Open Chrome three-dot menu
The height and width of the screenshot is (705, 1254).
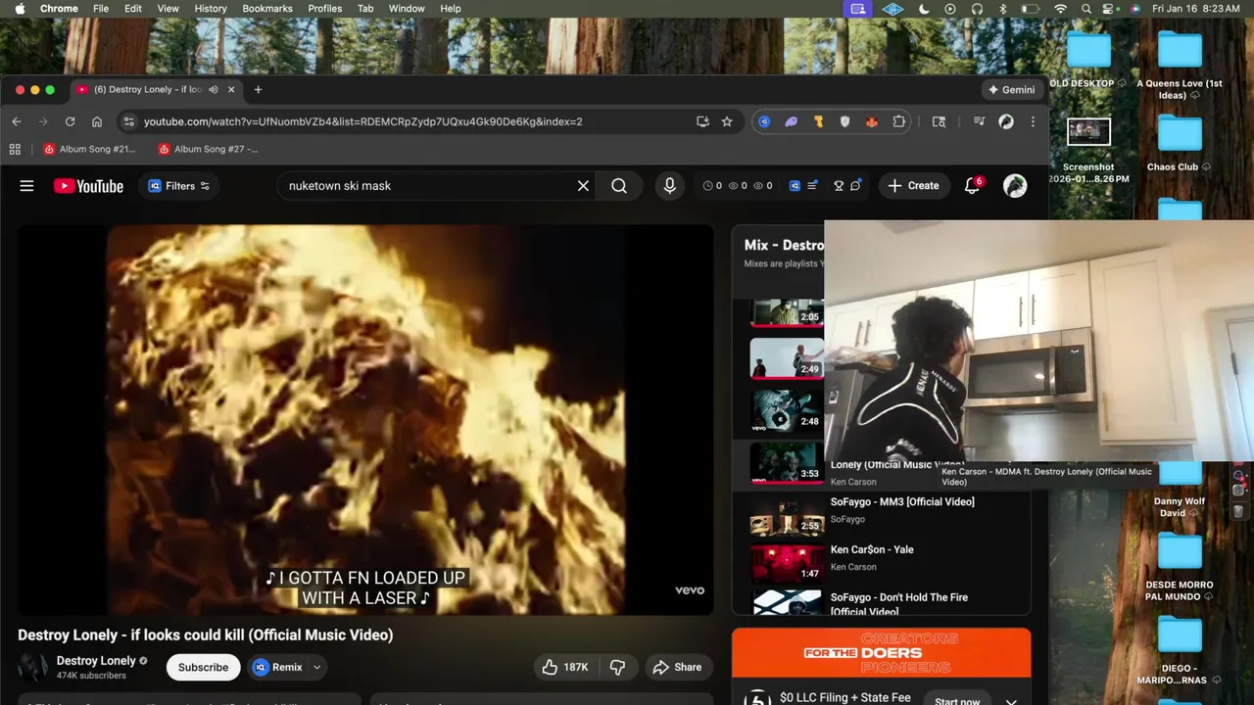click(x=1033, y=121)
